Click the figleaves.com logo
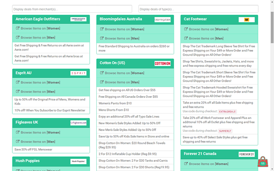274x171 pixels. tap(78, 123)
